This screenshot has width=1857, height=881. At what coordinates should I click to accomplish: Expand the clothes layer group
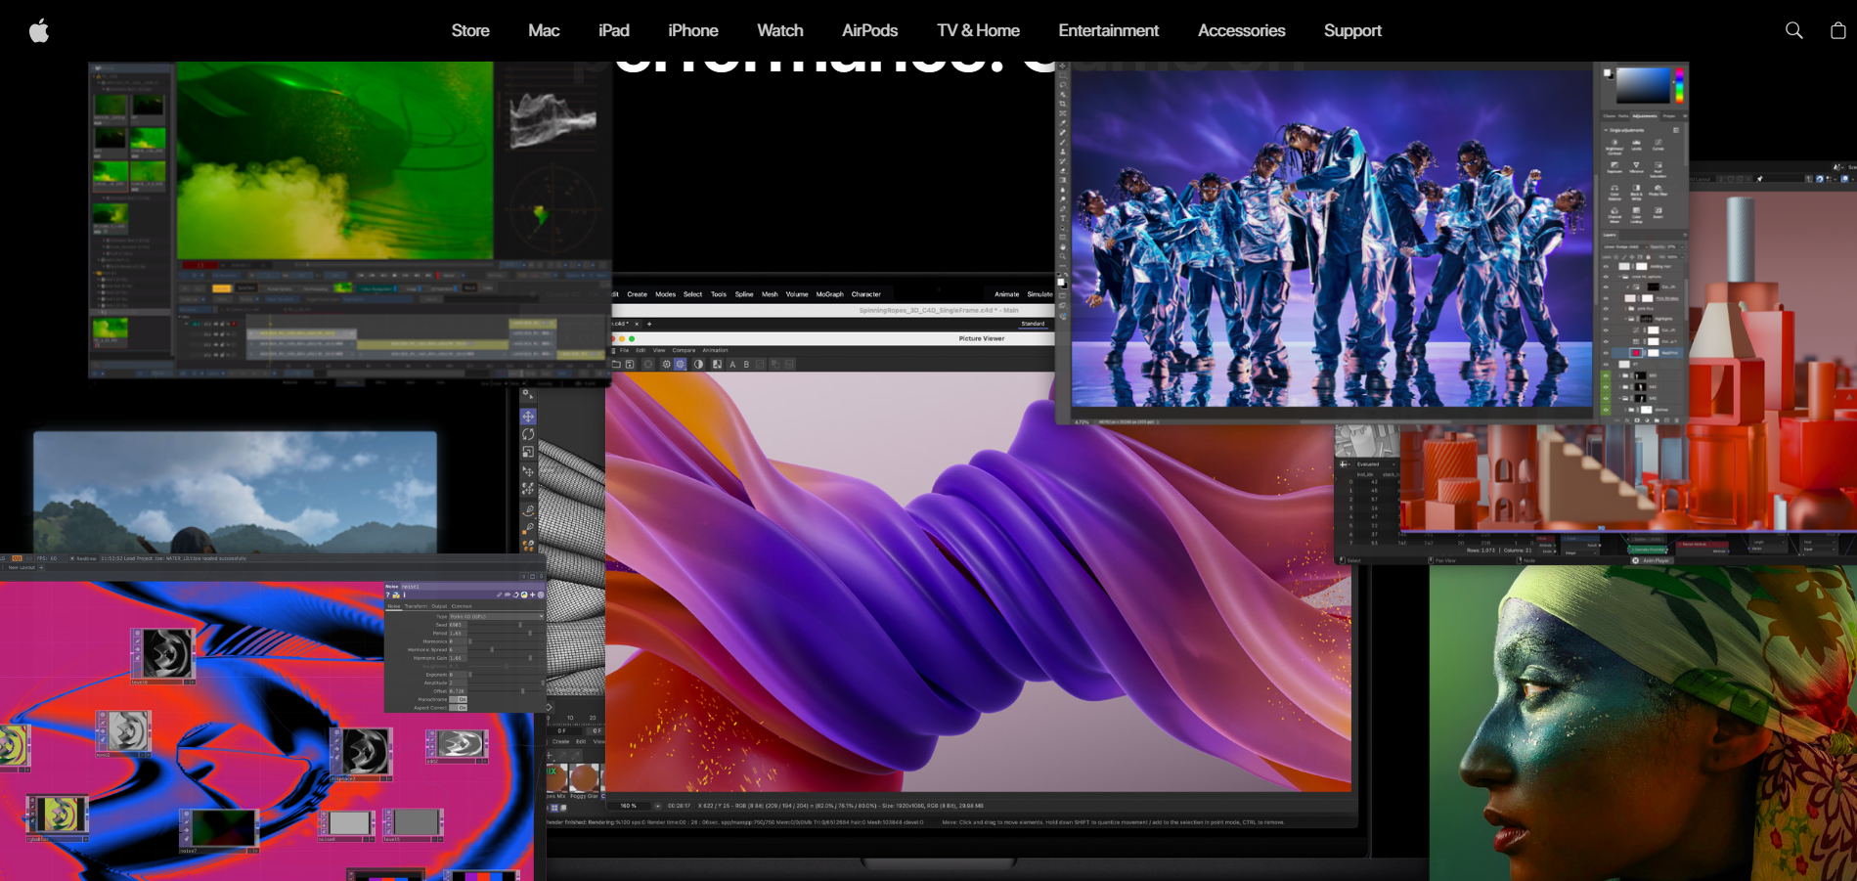coord(1625,410)
